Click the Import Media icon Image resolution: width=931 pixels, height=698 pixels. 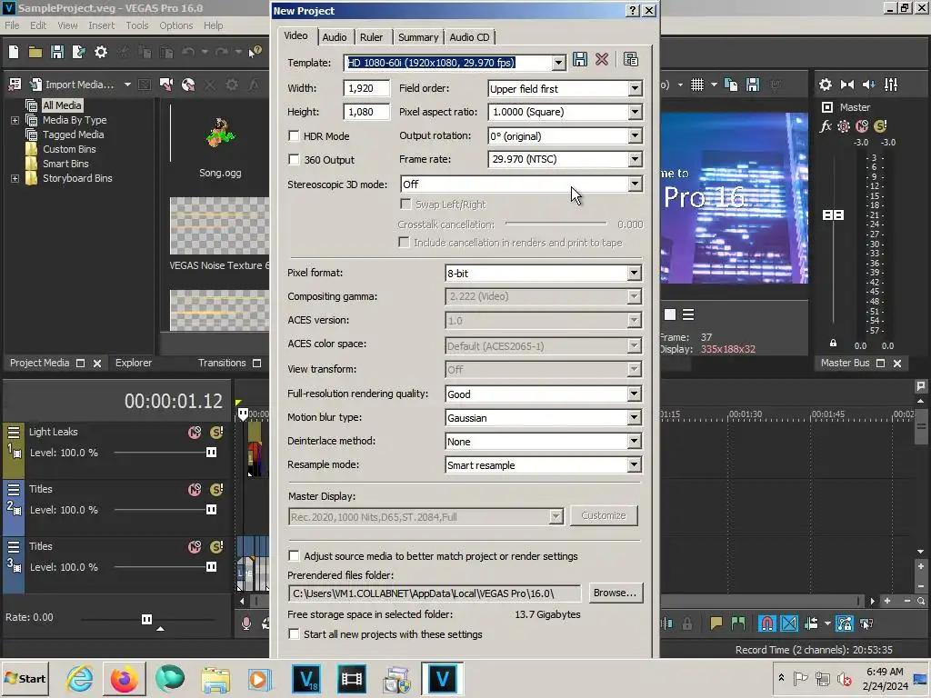pyautogui.click(x=35, y=85)
